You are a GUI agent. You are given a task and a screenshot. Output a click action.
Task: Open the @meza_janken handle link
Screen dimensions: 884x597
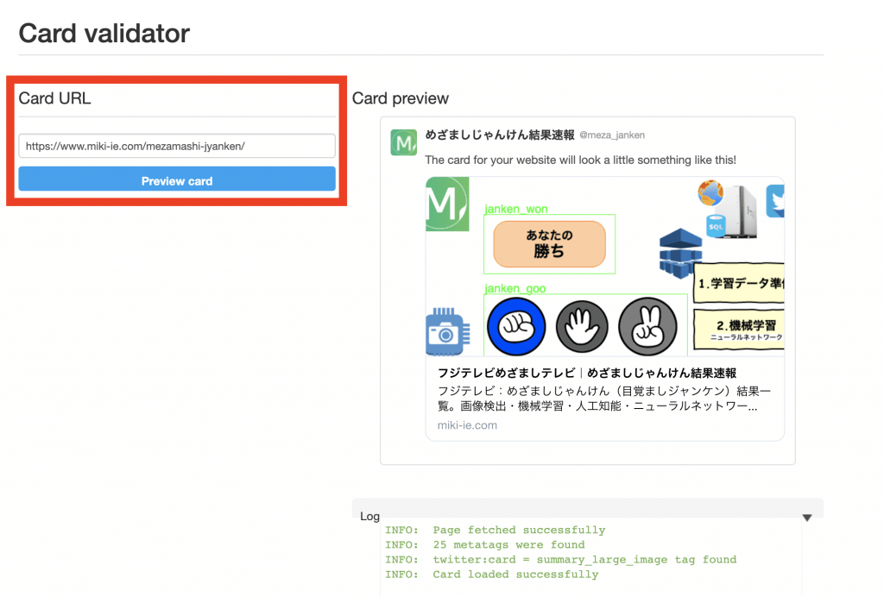(x=612, y=135)
